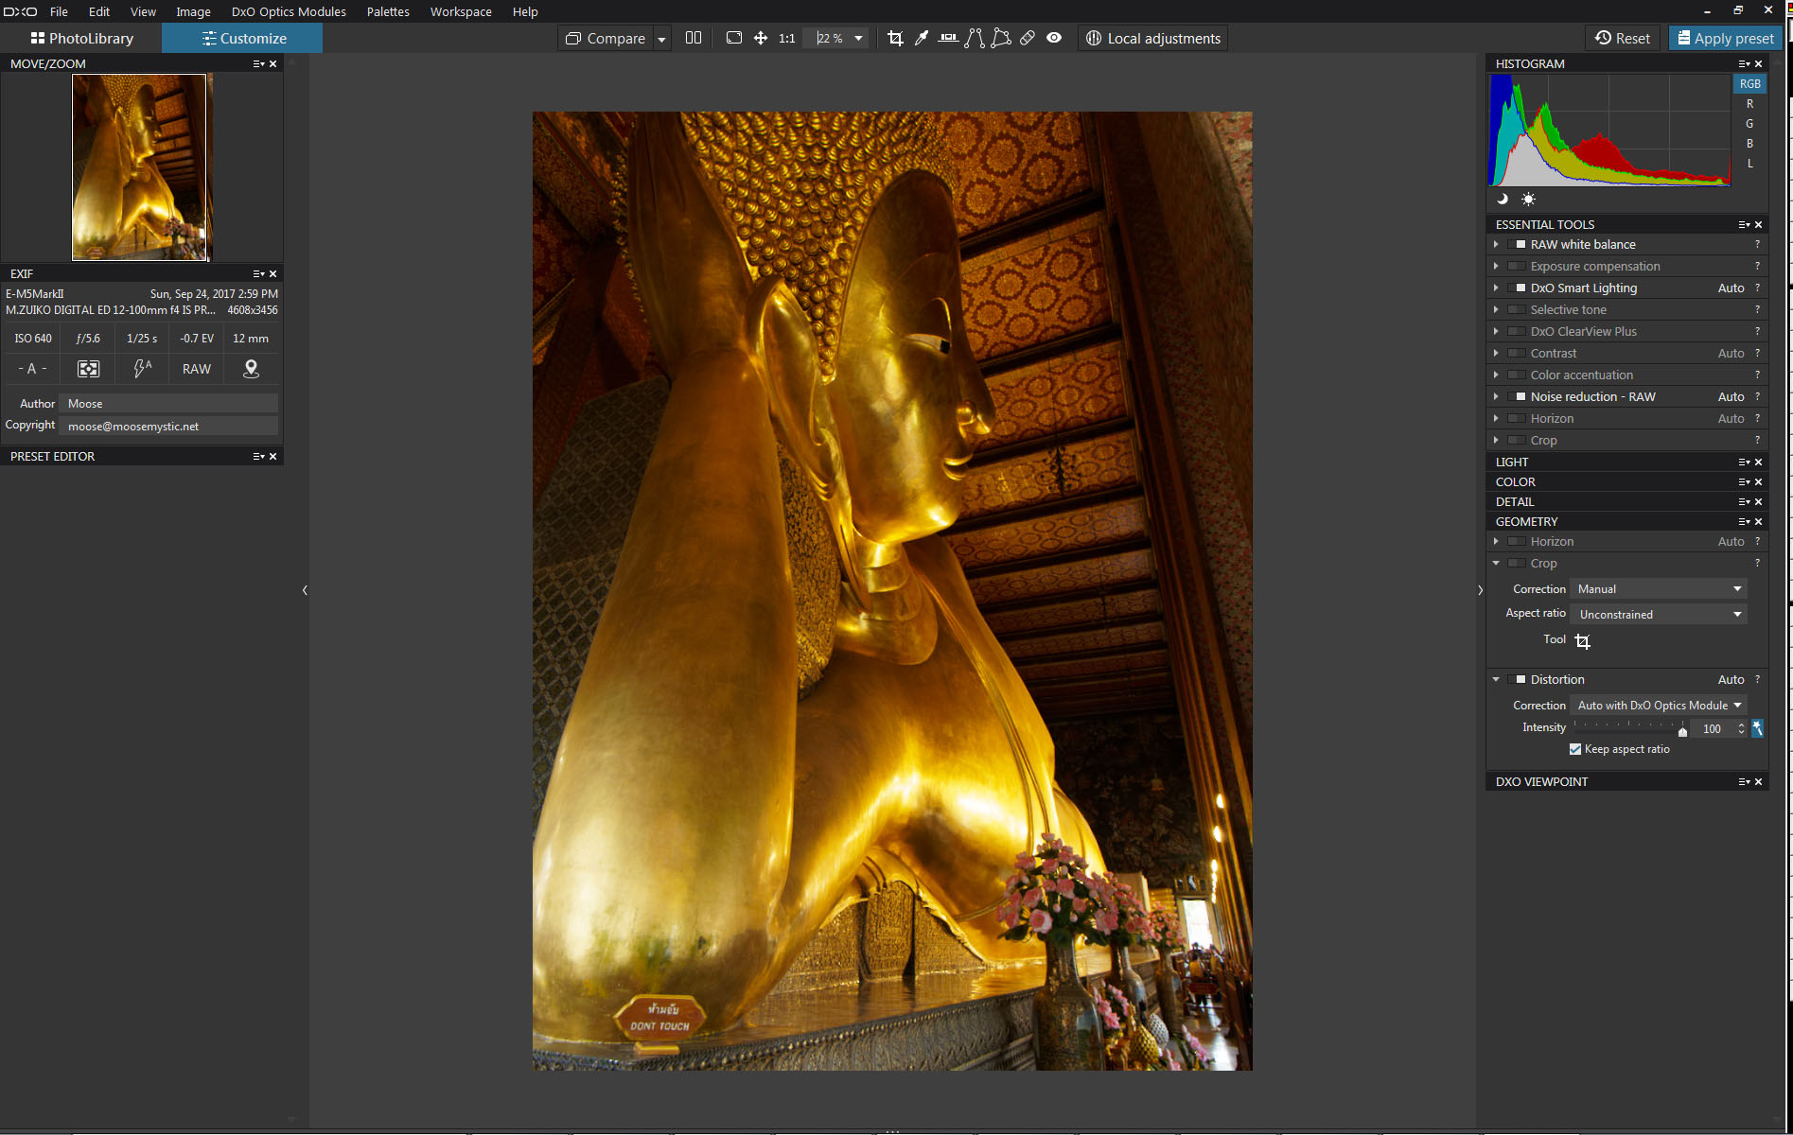Click the red-eye toolbar icon
Viewport: 1793px width, 1135px height.
point(1054,38)
